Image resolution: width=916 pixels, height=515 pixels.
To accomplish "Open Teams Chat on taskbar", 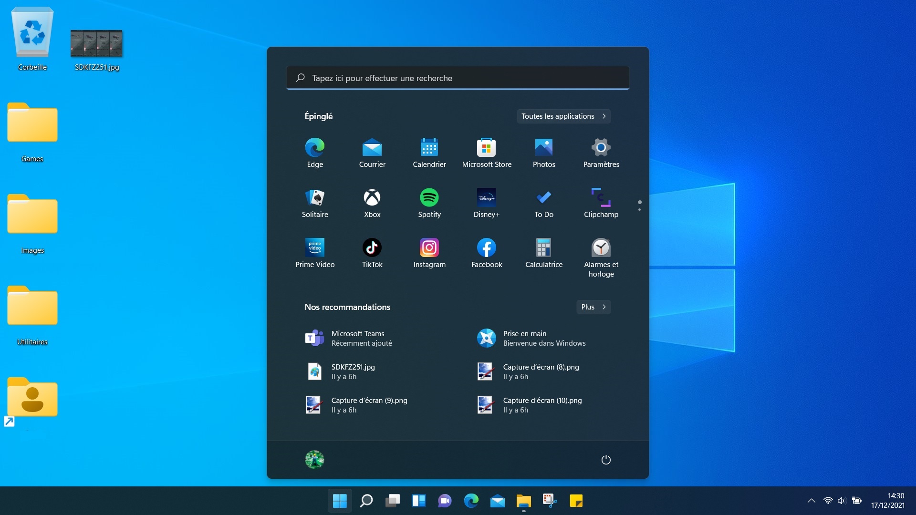I will 445,501.
